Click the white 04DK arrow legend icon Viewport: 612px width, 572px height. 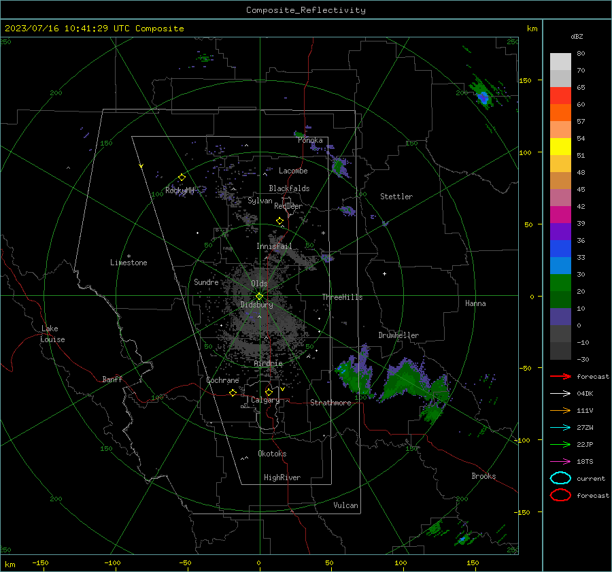(x=560, y=394)
